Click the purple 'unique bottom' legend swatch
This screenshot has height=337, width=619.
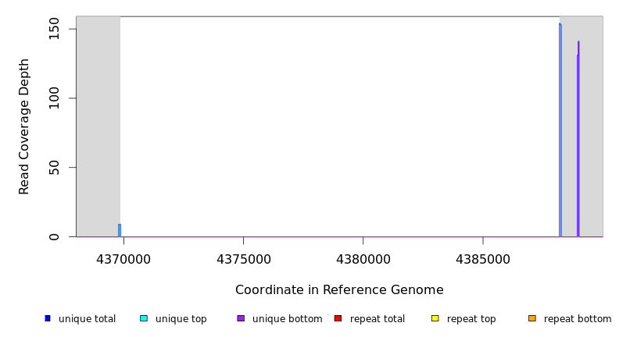[x=241, y=318]
